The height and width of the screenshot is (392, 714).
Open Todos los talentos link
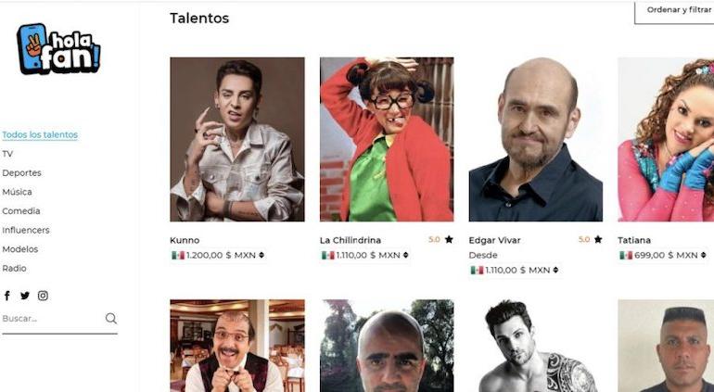[40, 134]
